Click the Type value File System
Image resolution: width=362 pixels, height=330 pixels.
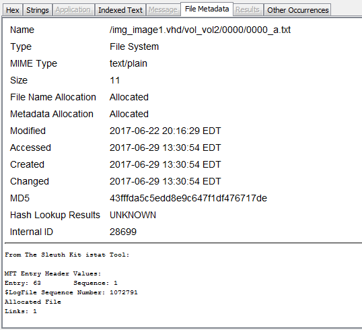tap(134, 46)
